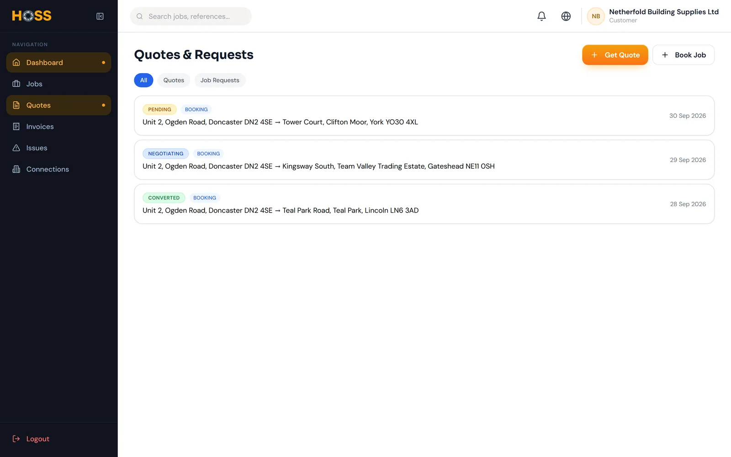The image size is (731, 457).
Task: Click the Connections building icon
Action: tap(16, 169)
